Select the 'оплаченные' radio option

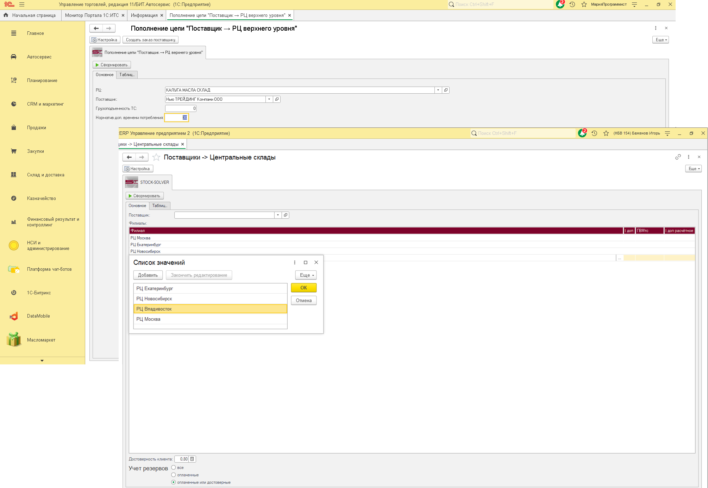174,475
